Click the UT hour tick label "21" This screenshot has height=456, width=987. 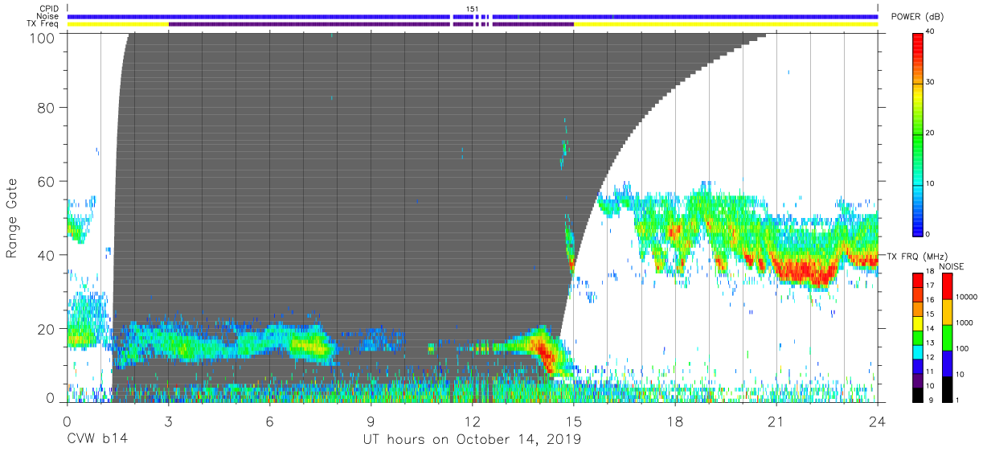click(776, 421)
